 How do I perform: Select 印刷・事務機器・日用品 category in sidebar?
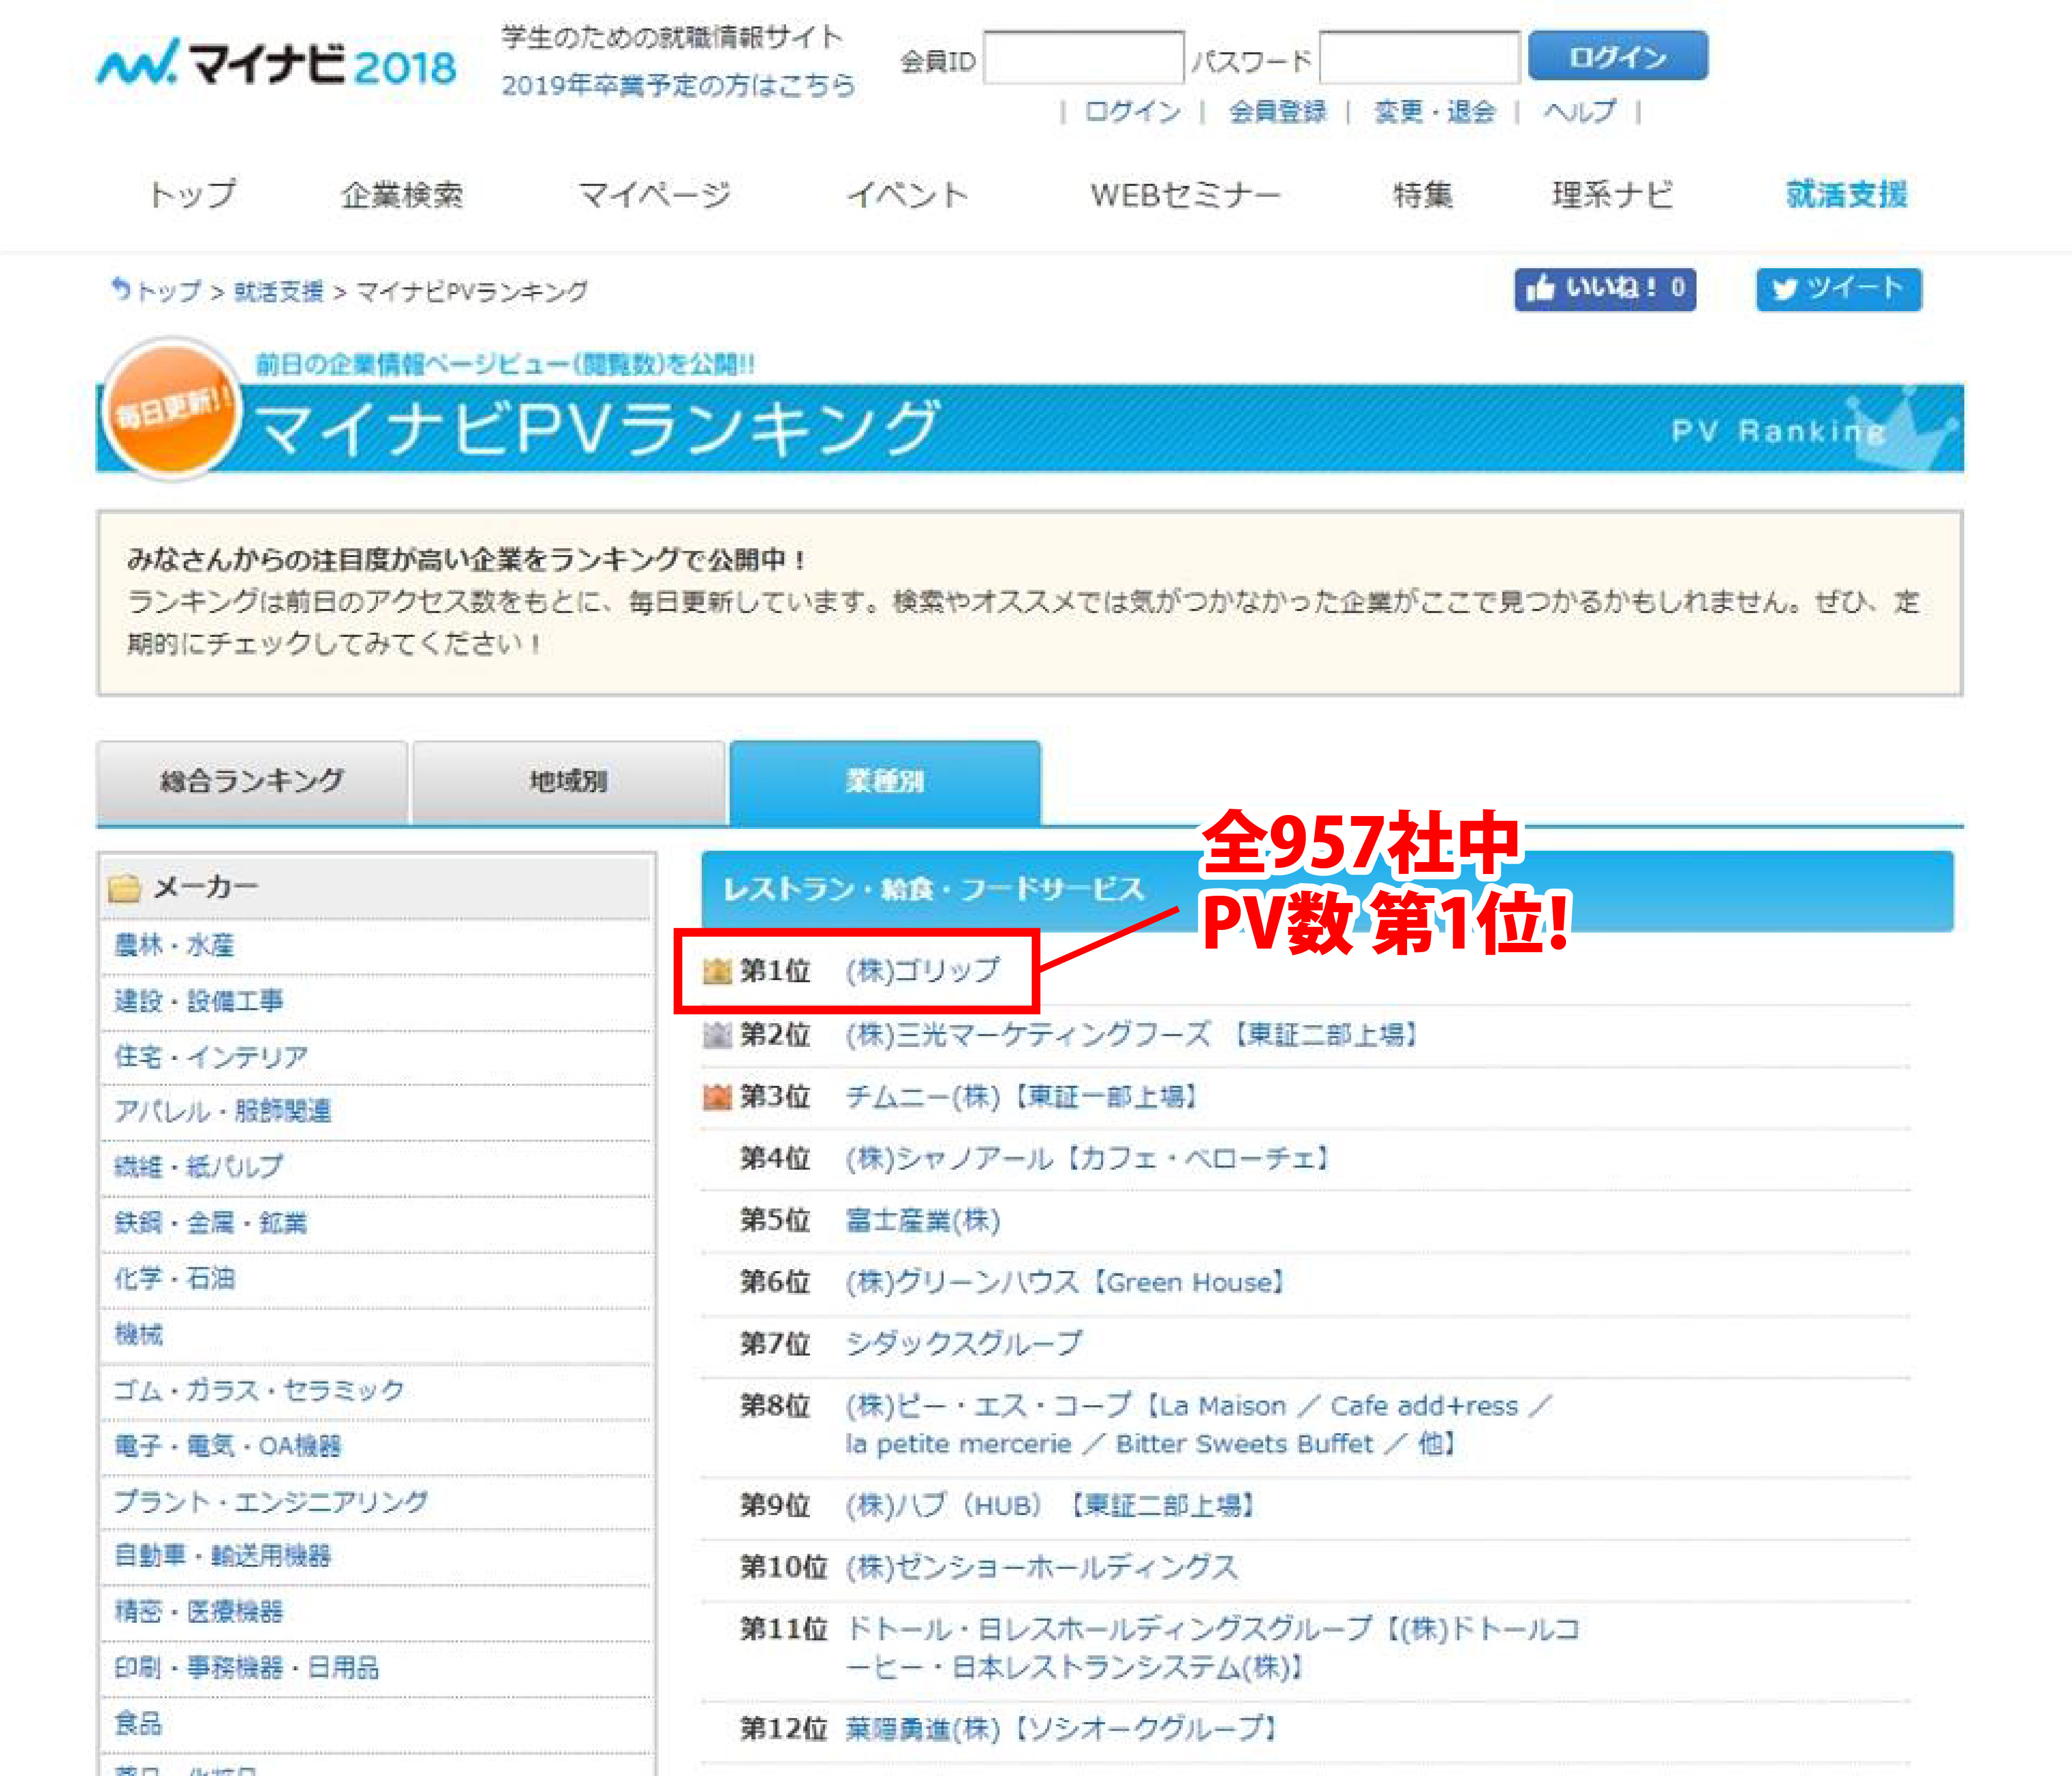coord(246,1667)
